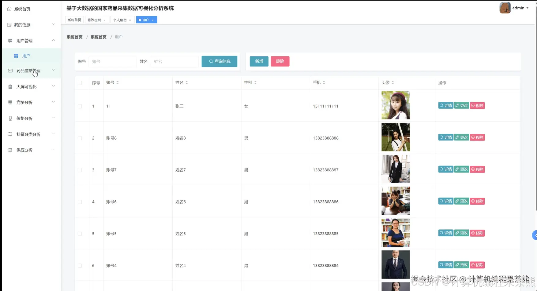Sort the 性别 column using its sort arrows
Image resolution: width=537 pixels, height=291 pixels.
[x=255, y=82]
